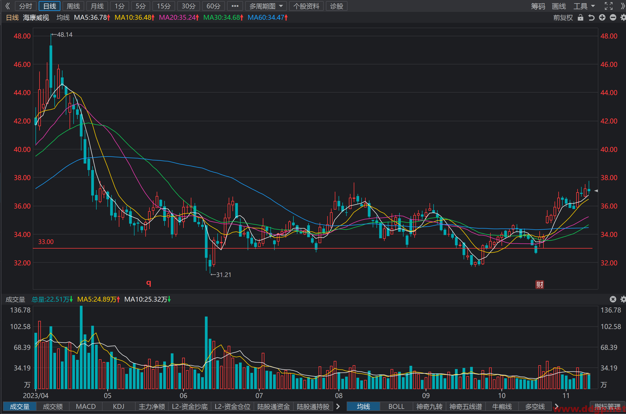Screen dimensions: 626x414
Task: Zoom out the chart with the minus icon
Action: [613, 18]
